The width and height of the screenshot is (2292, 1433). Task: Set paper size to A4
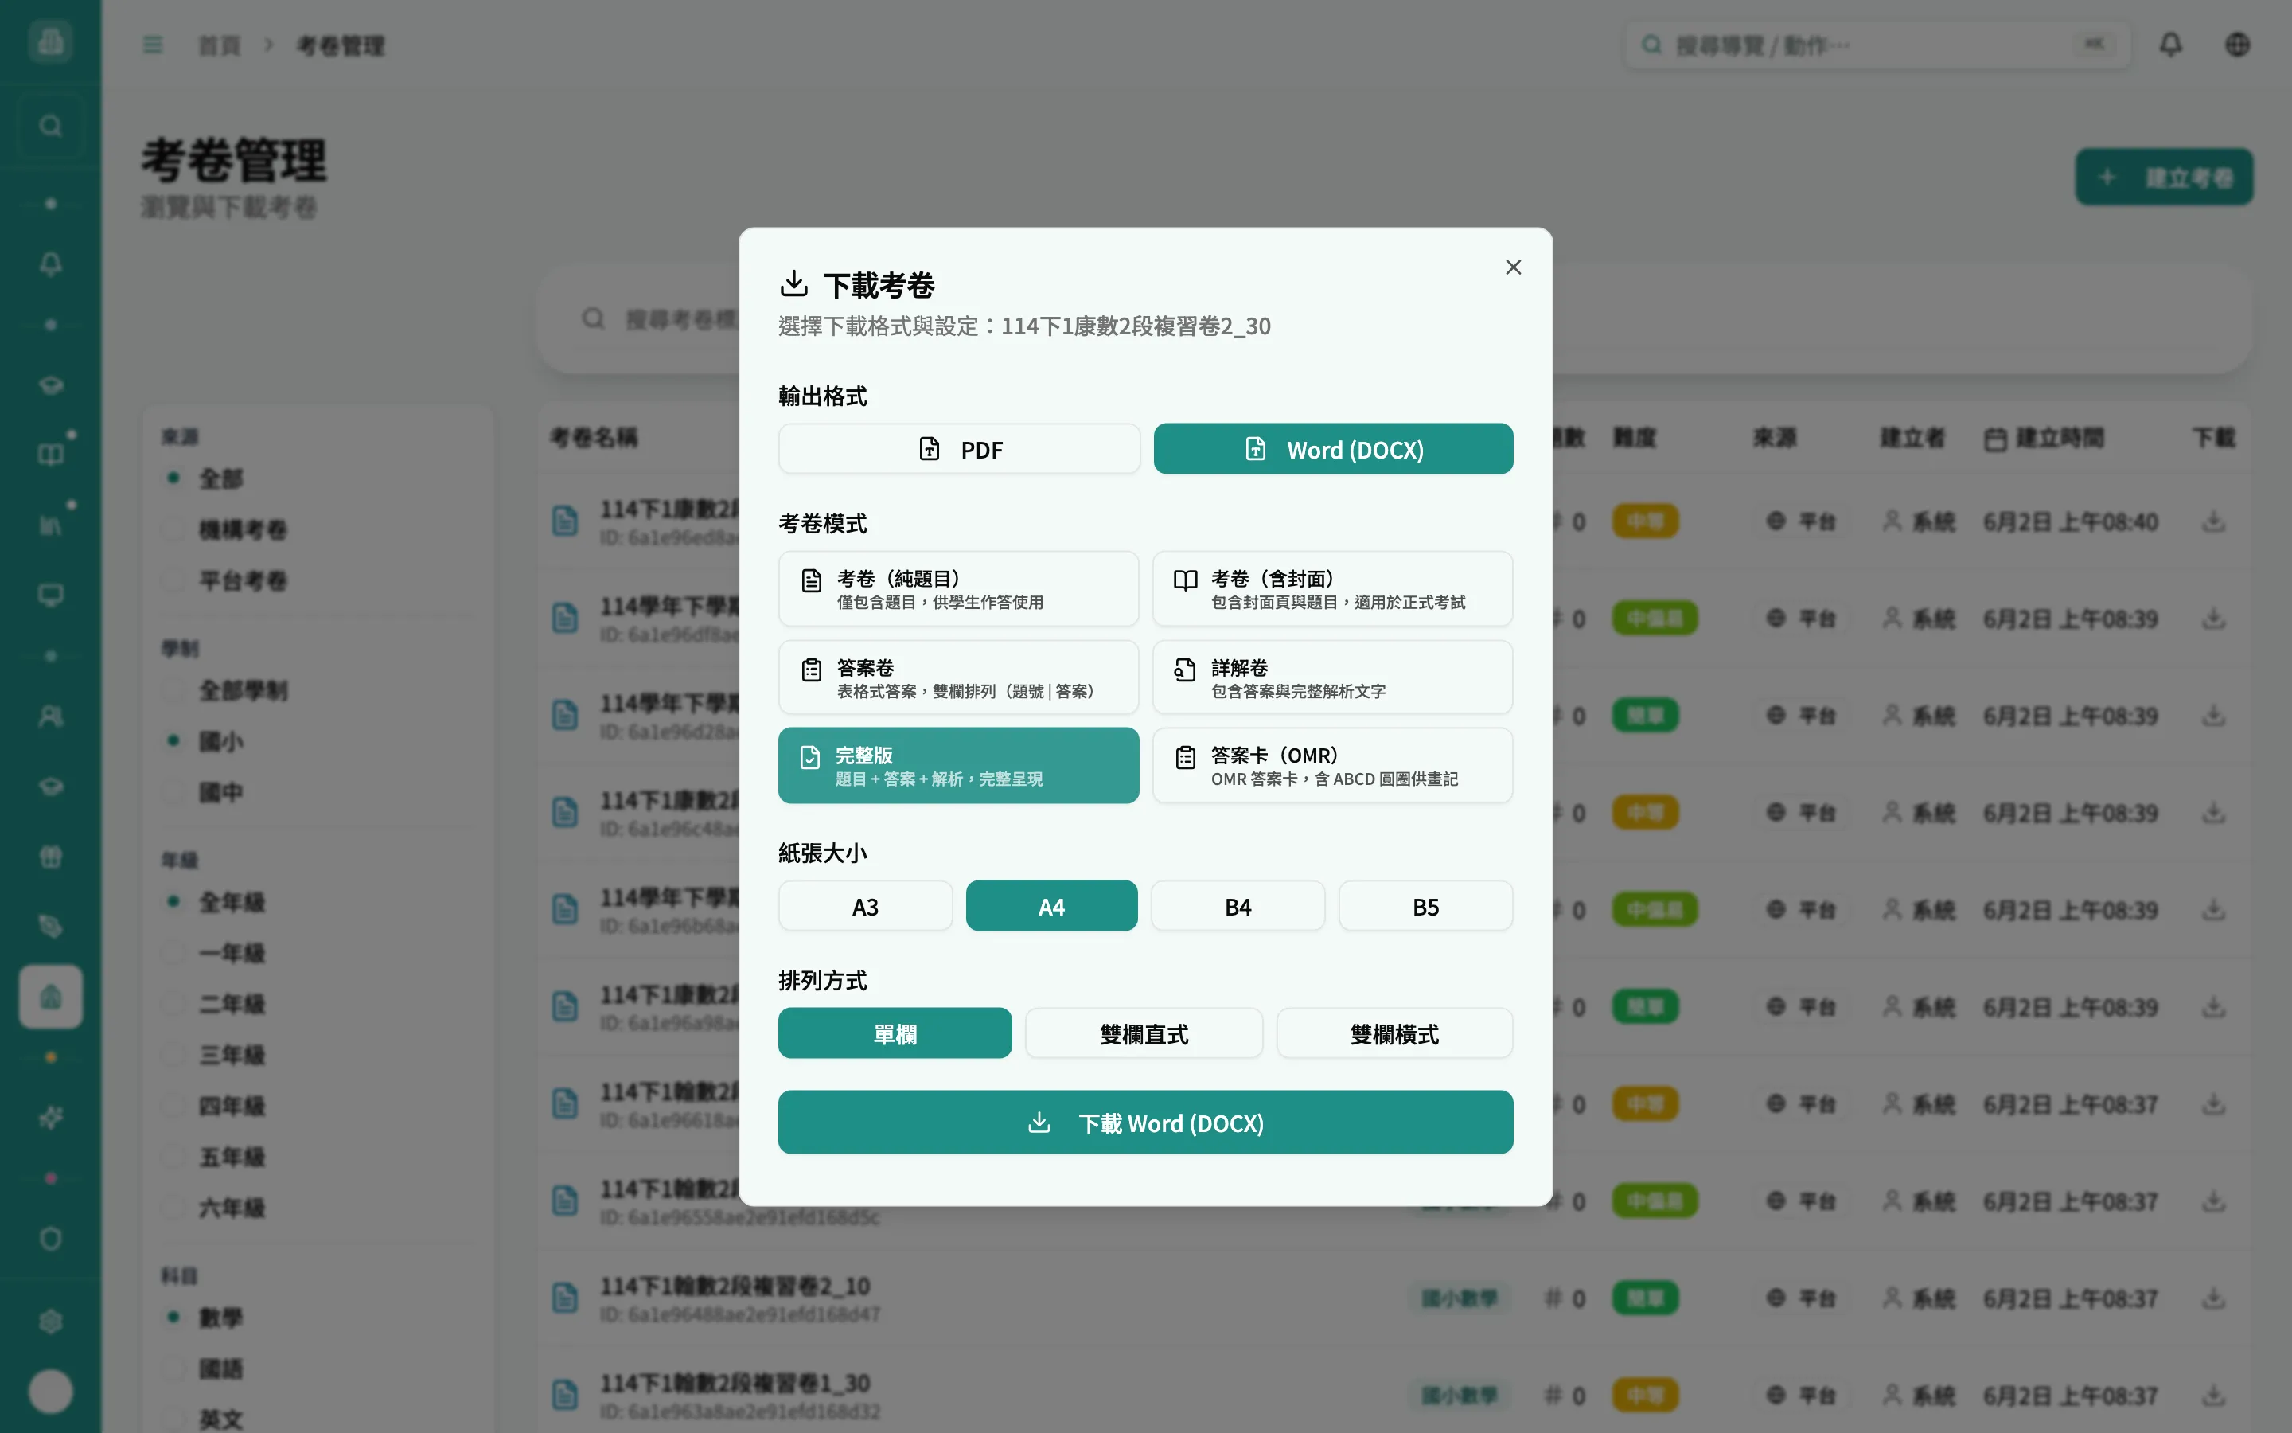(1051, 906)
